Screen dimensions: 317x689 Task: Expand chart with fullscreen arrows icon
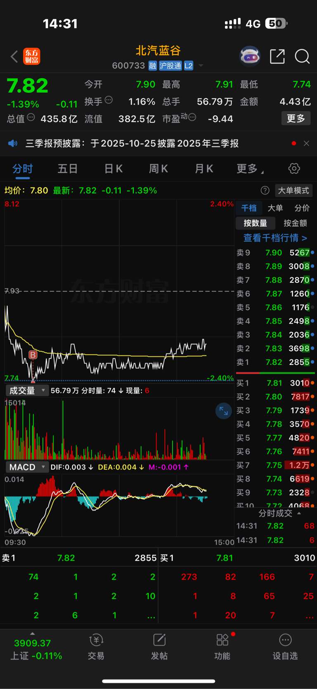point(224,411)
